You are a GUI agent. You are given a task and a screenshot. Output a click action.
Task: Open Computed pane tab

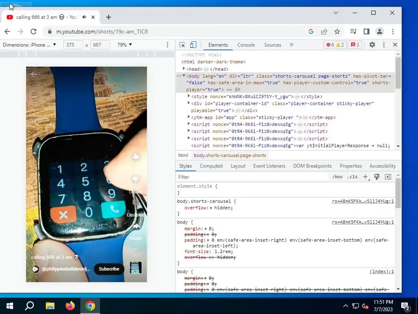pos(211,166)
